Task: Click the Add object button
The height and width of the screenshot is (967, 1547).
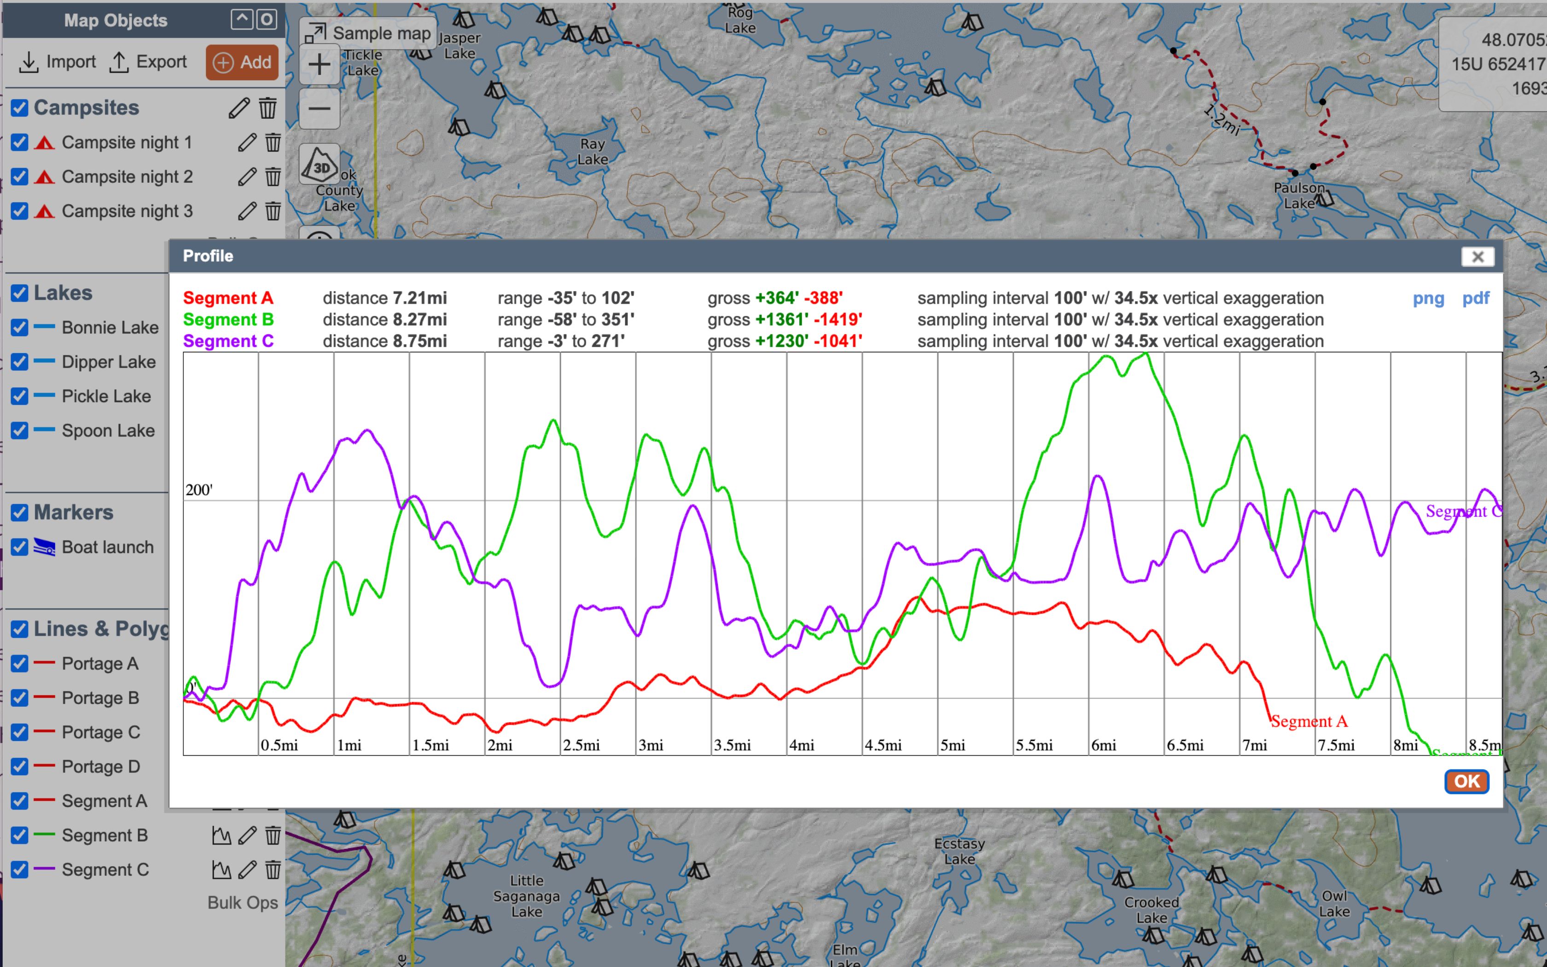Action: pyautogui.click(x=242, y=62)
